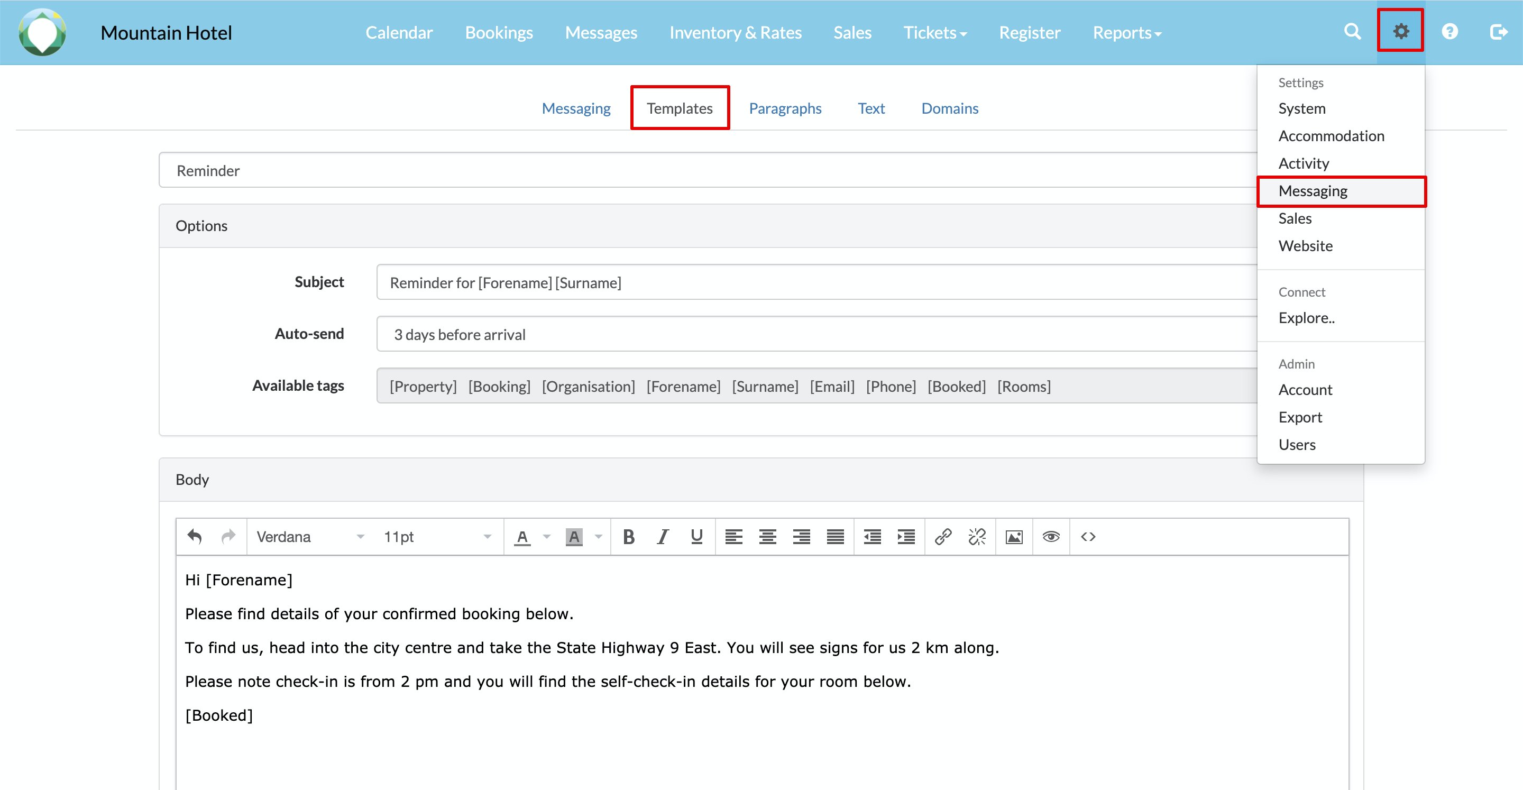Open the text color picker arrow
The width and height of the screenshot is (1523, 790).
click(547, 536)
